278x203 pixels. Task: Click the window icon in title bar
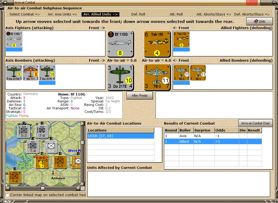5,2
